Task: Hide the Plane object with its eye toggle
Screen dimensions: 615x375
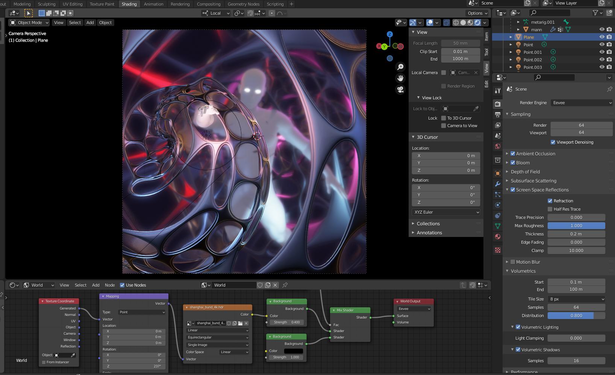Action: [601, 37]
